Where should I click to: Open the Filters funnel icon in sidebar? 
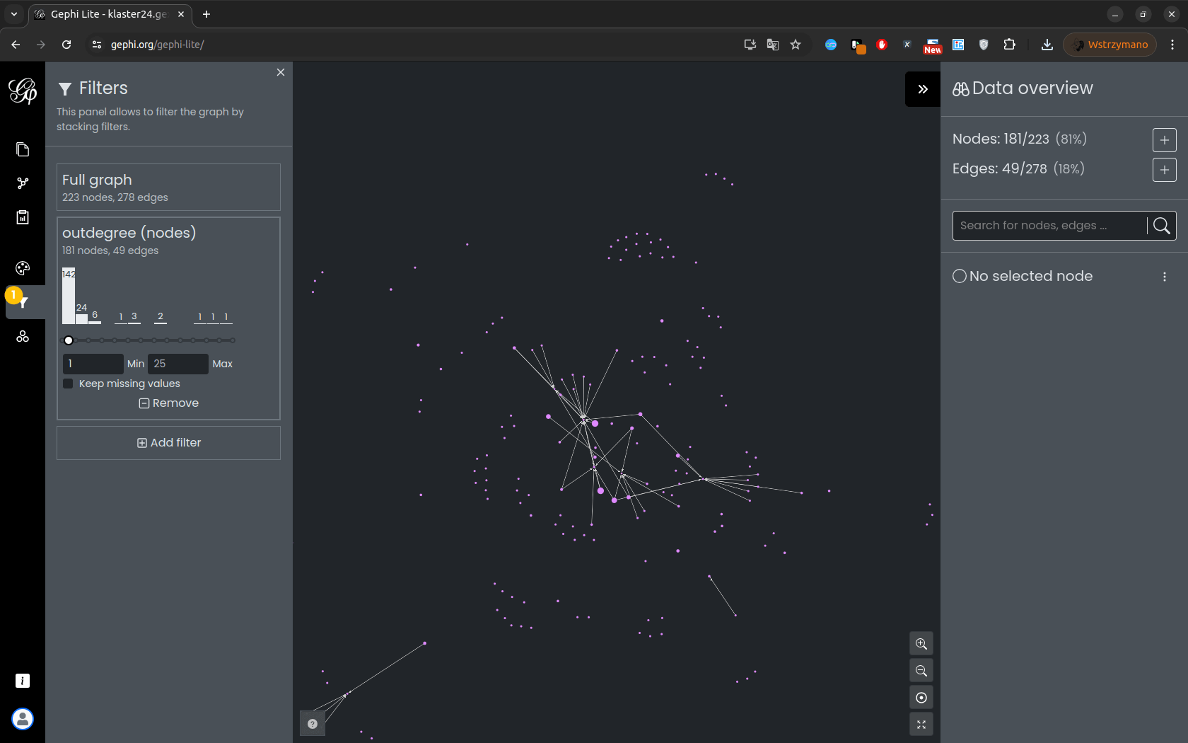tap(23, 302)
